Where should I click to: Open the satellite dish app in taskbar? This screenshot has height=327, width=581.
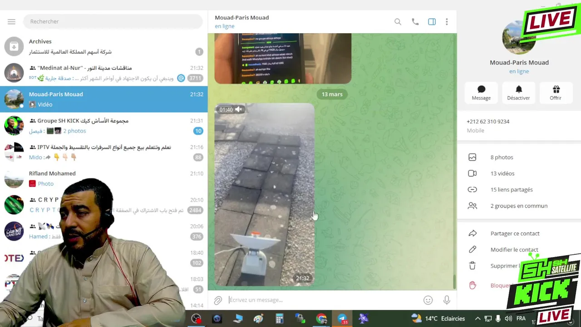point(364,319)
